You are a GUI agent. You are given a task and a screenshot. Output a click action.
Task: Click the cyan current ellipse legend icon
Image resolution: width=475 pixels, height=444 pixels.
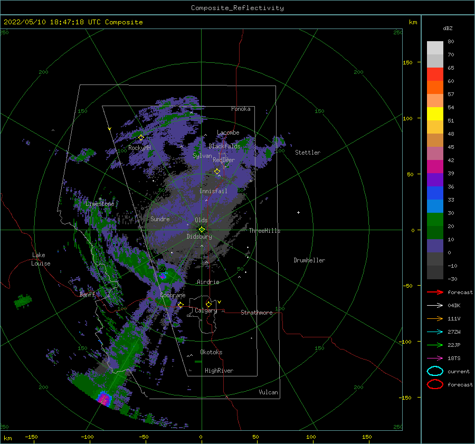(435, 371)
